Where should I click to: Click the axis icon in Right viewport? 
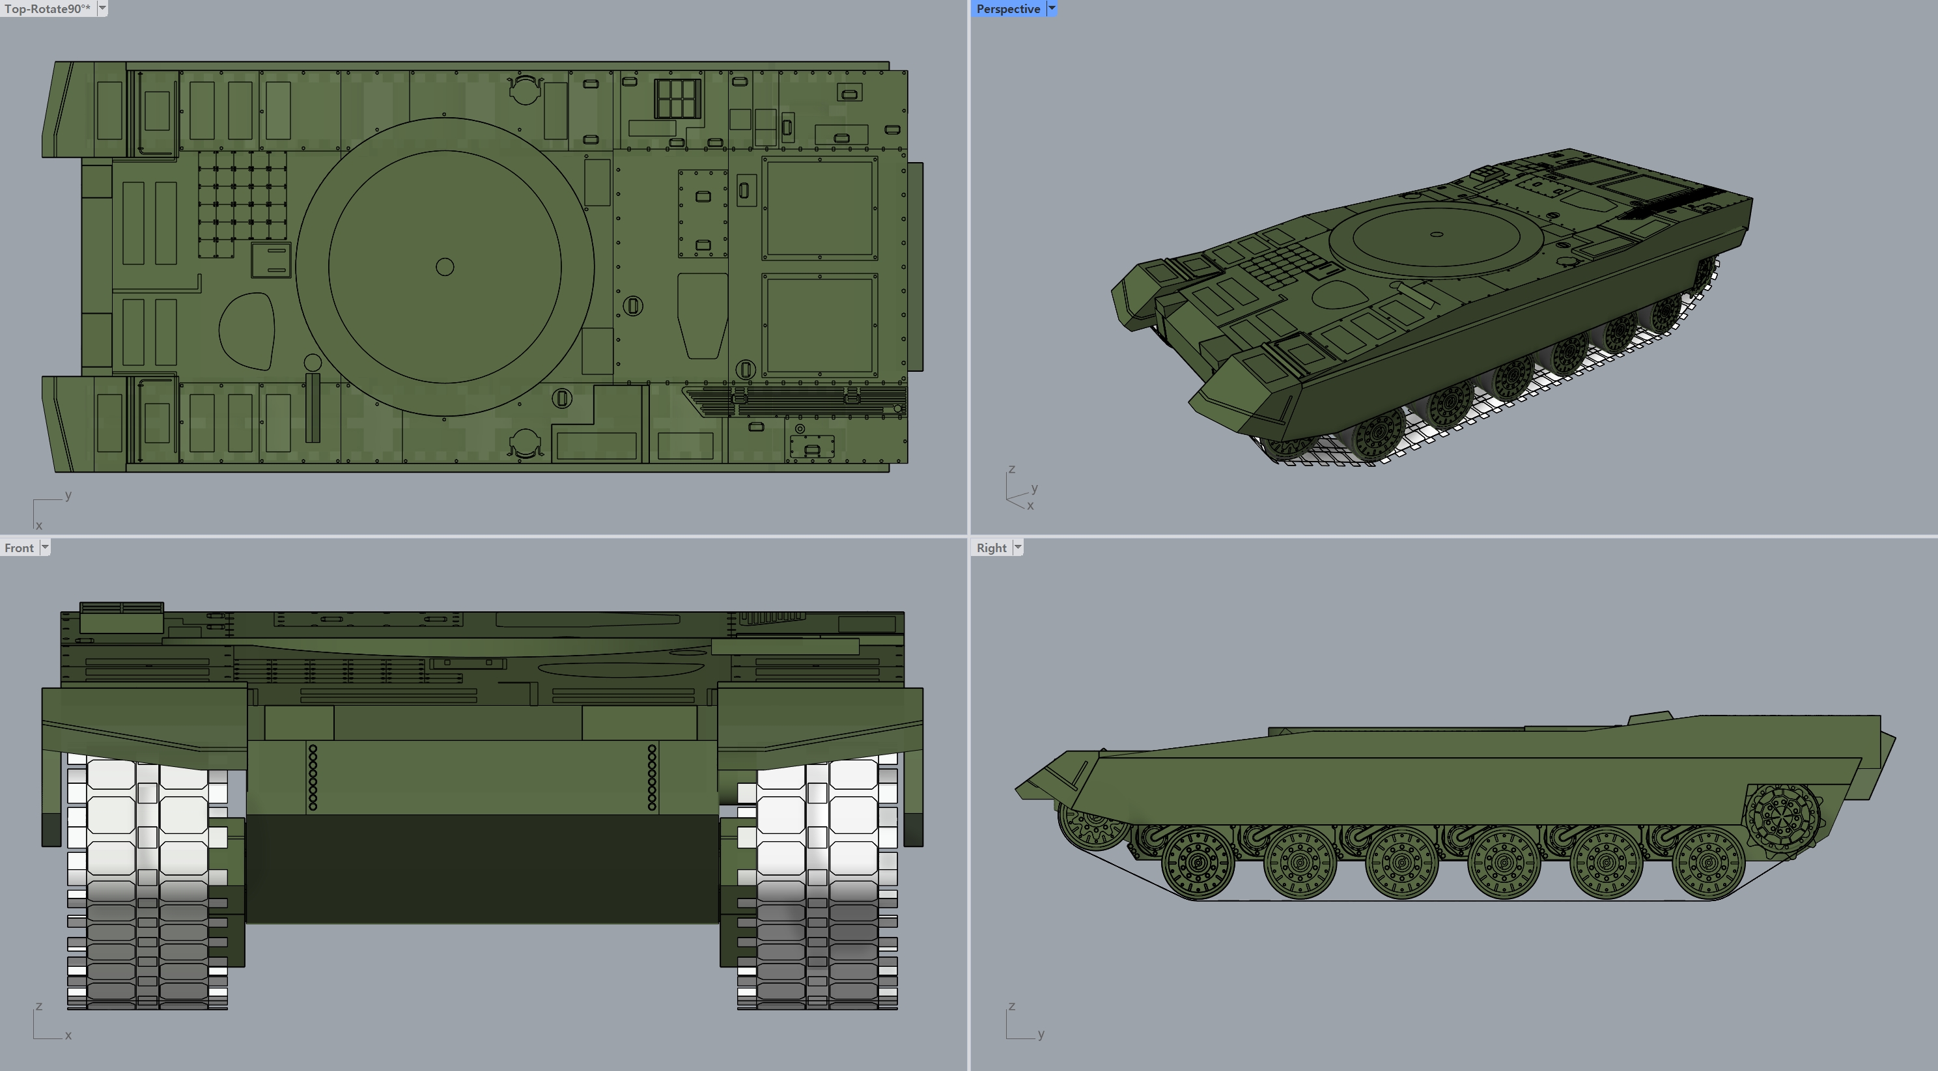(x=1023, y=1023)
